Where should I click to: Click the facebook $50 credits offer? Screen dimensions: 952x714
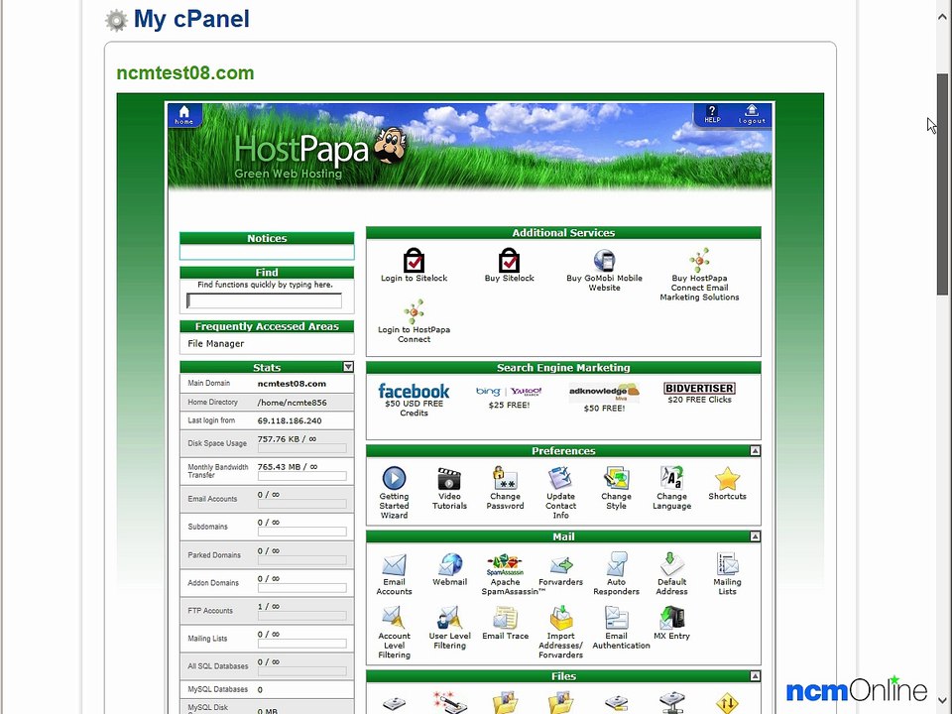pyautogui.click(x=415, y=400)
